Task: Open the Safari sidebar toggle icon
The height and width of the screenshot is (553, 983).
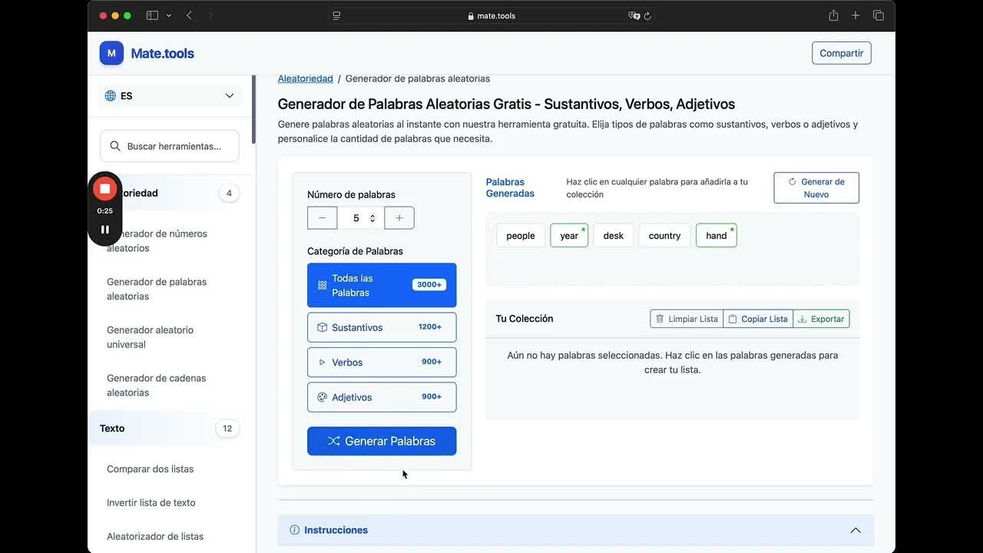Action: coord(152,15)
